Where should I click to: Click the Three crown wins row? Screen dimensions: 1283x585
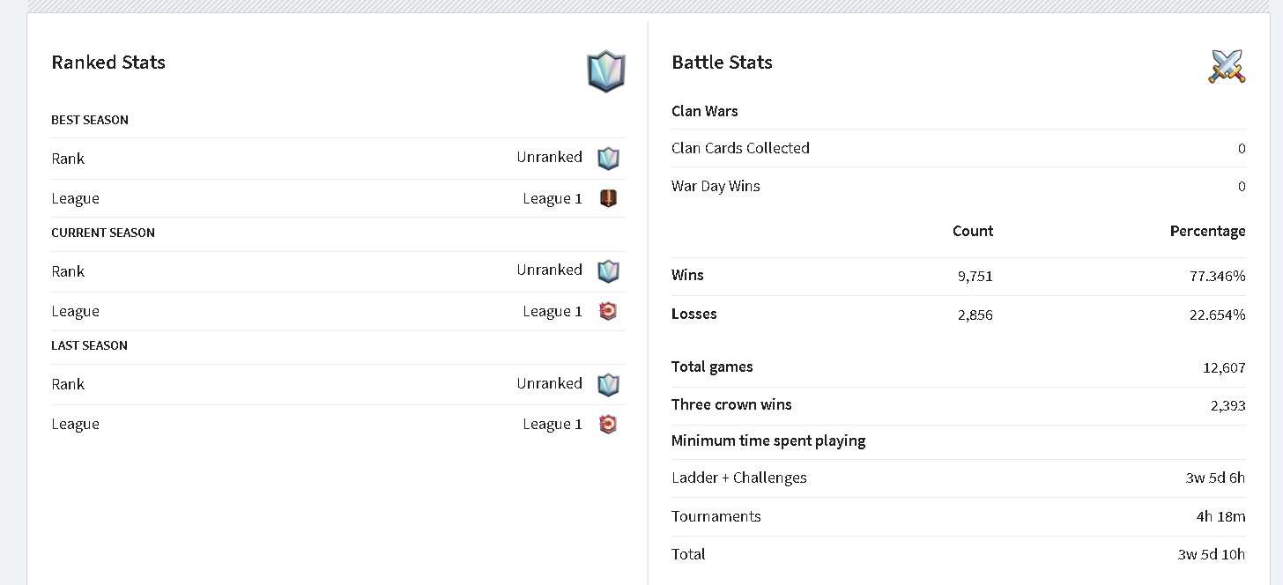coord(959,405)
